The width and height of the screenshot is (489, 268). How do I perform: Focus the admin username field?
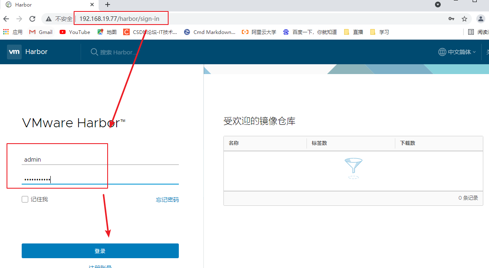(x=100, y=160)
